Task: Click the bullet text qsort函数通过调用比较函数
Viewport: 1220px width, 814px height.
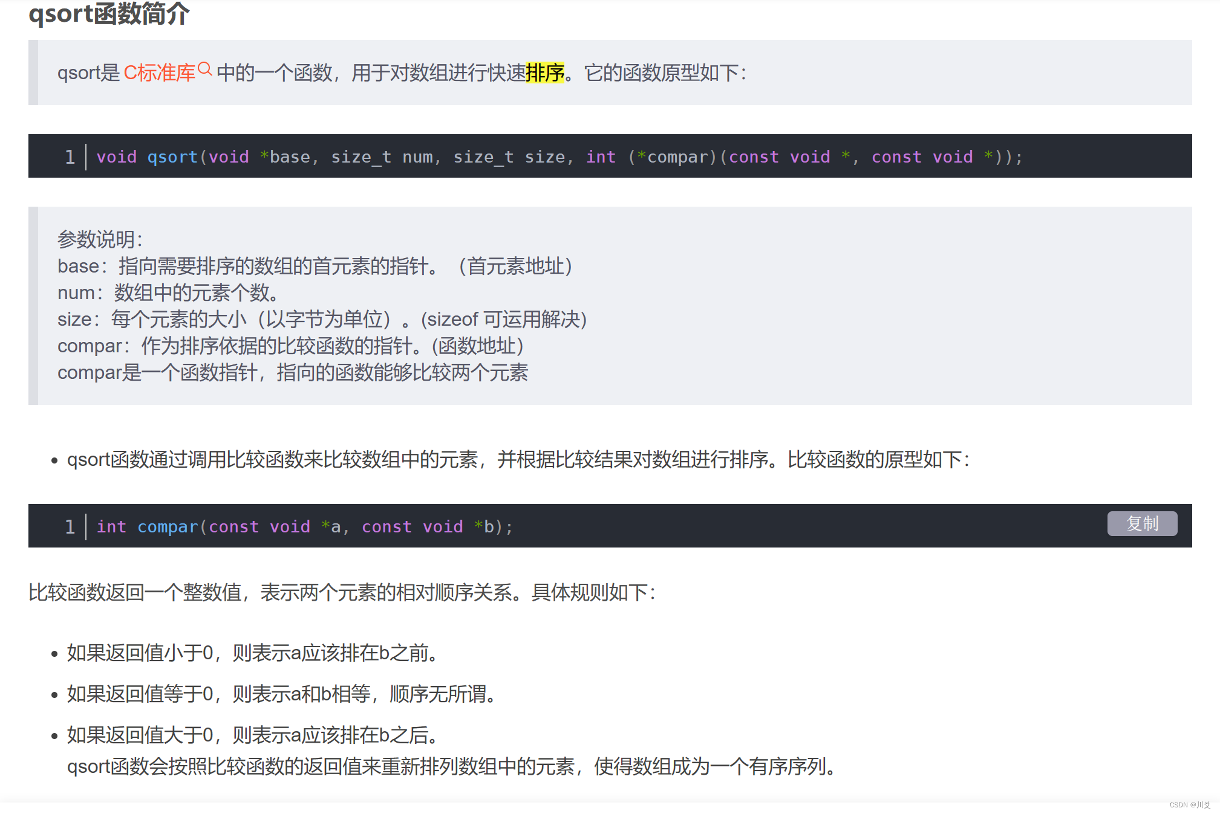Action: [x=518, y=460]
